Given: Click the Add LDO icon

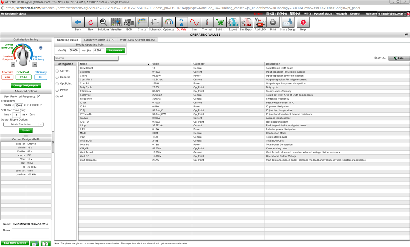Looking at the screenshot, I should coord(260,23).
